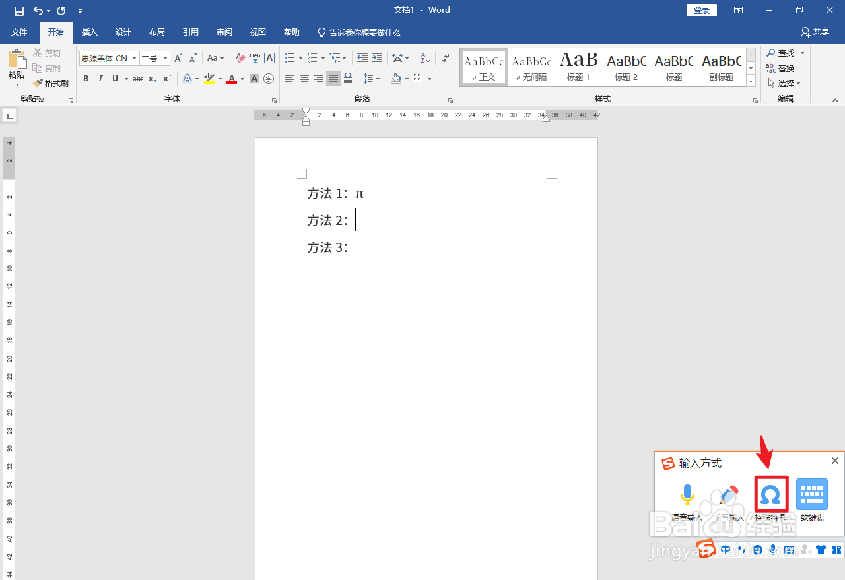Click the increase indent icon

377,59
